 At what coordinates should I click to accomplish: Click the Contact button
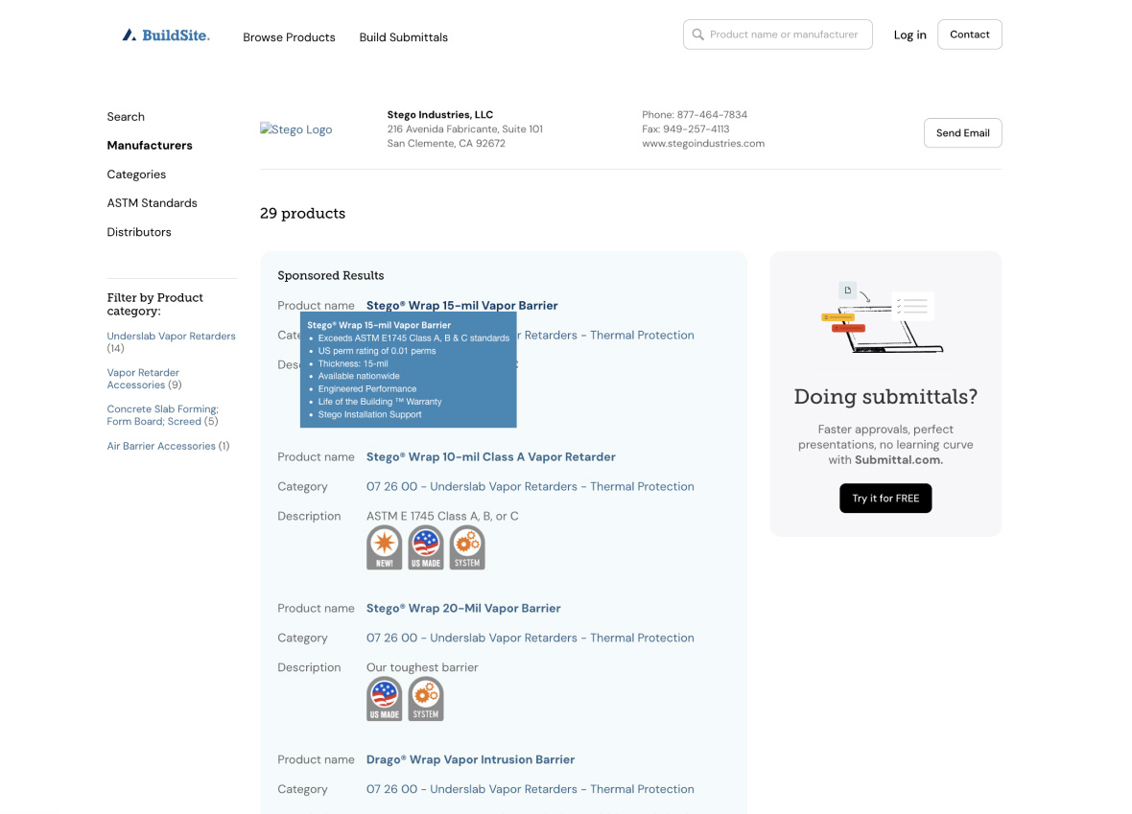970,35
